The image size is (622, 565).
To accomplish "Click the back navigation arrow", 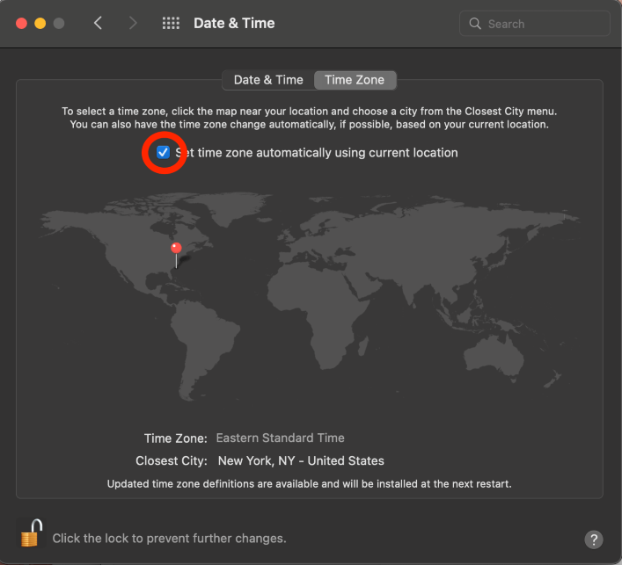I will click(x=98, y=24).
